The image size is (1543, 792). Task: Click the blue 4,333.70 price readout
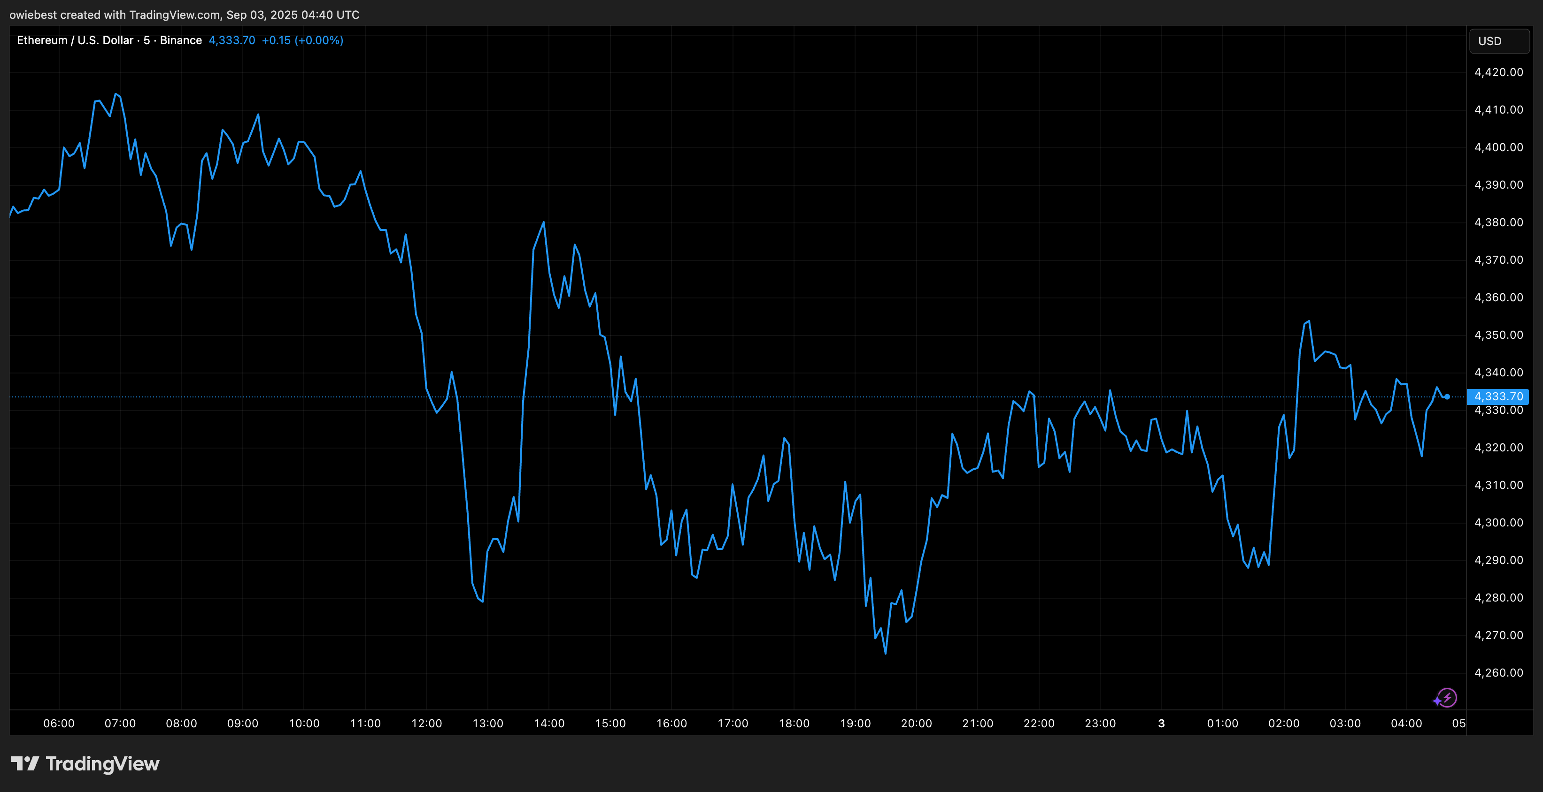pyautogui.click(x=231, y=40)
